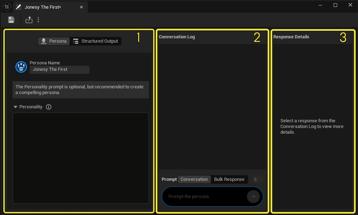Switch to Persona mode
Viewport: 358px width, 215px height.
click(x=54, y=41)
